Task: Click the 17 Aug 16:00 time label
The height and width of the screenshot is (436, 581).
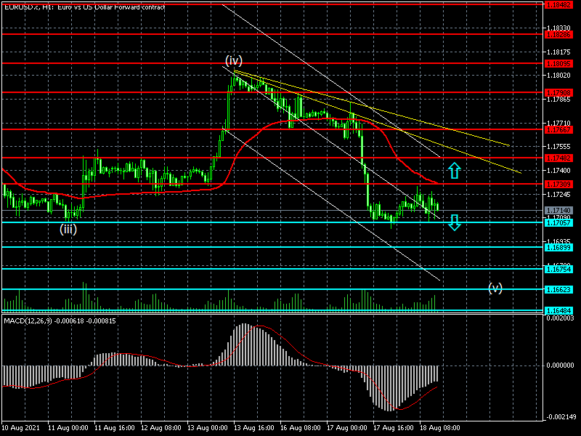Action: tap(394, 428)
